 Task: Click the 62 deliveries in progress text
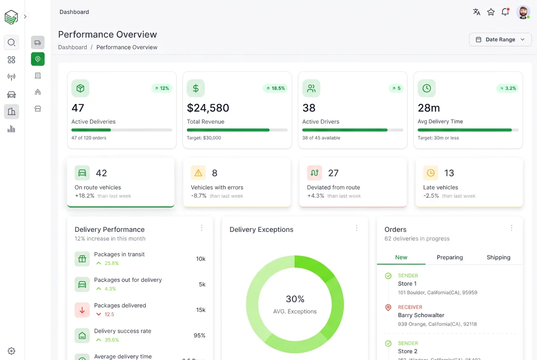417,239
